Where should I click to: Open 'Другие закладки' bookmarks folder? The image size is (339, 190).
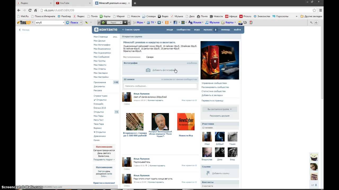point(311,16)
